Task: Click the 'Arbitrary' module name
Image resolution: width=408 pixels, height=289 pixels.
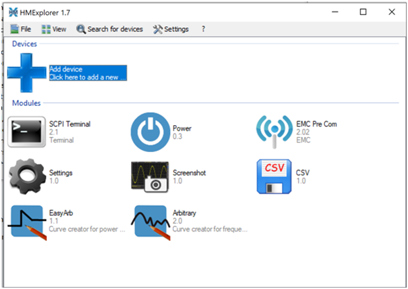Action: [x=184, y=213]
